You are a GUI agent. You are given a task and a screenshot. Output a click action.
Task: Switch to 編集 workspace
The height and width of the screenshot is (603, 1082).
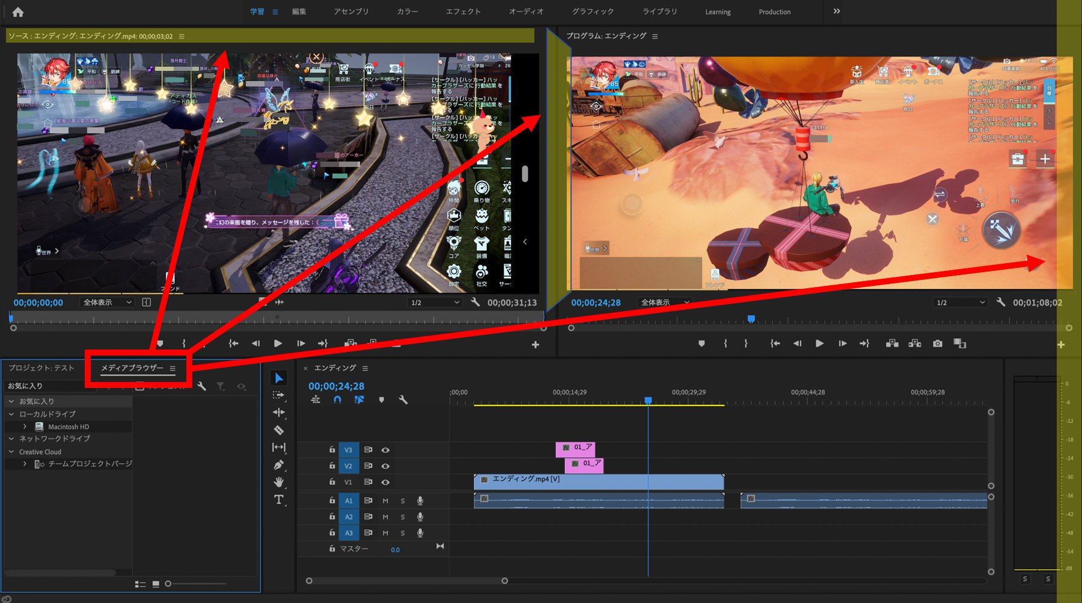point(299,11)
